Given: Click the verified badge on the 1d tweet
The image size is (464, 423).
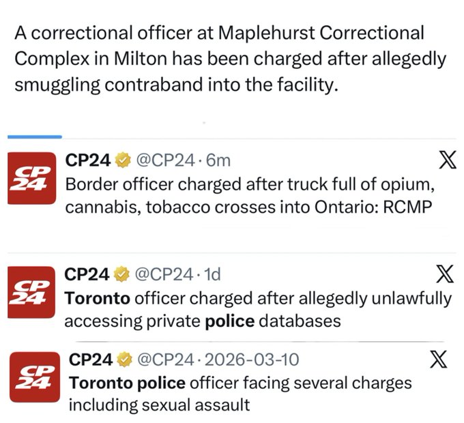Looking at the screenshot, I should click(121, 274).
